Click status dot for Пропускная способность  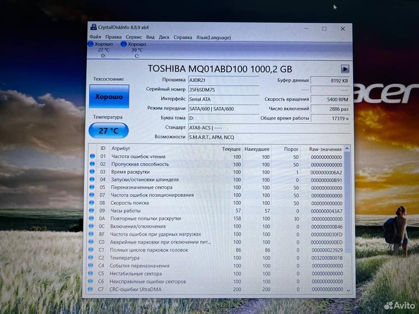point(93,164)
